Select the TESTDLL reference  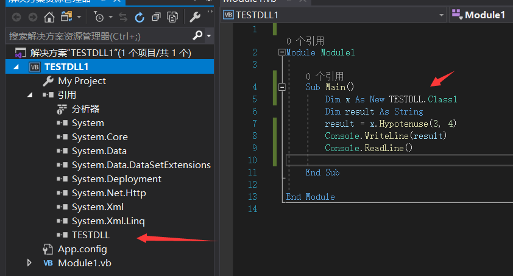tap(90, 235)
